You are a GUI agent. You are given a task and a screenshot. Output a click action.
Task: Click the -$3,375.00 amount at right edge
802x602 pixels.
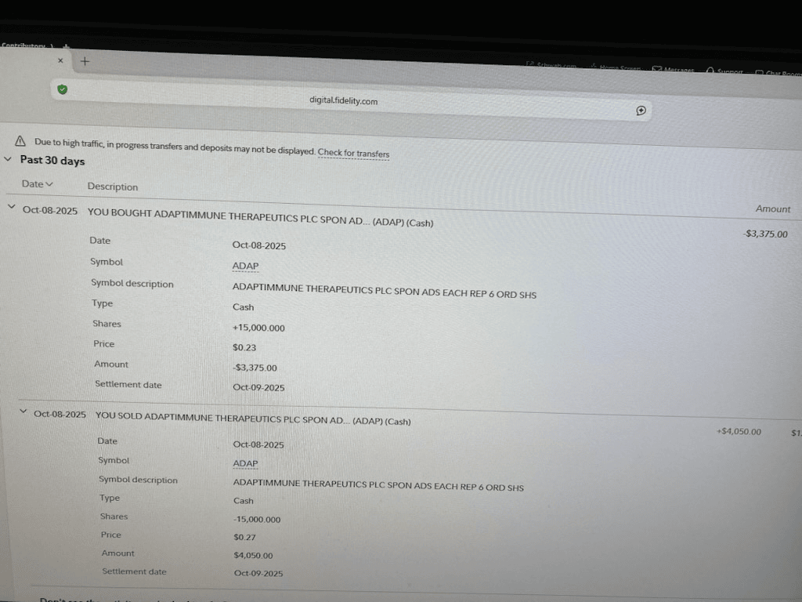(x=765, y=234)
